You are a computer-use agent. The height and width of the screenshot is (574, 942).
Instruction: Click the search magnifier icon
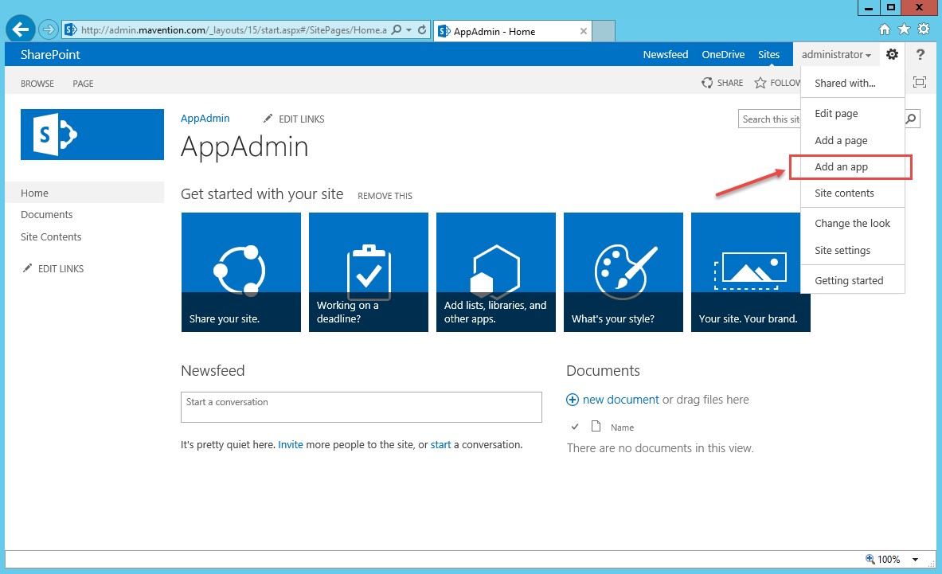click(912, 119)
